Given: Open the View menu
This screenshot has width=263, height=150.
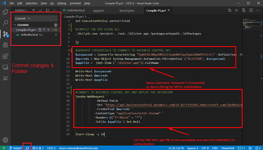Looking at the screenshot, I should [x=44, y=3].
